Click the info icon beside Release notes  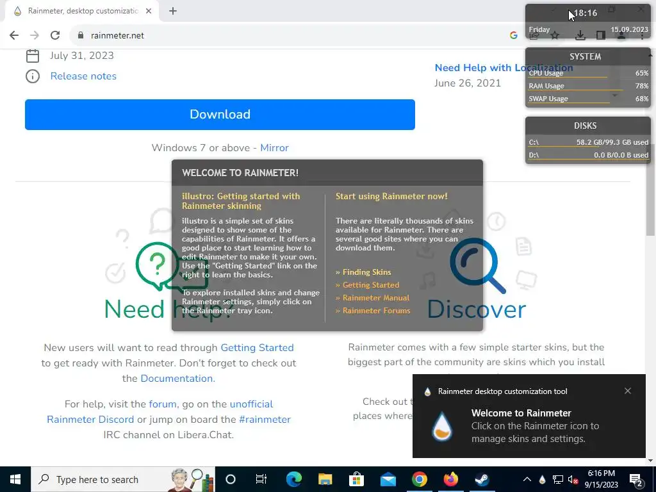point(33,76)
